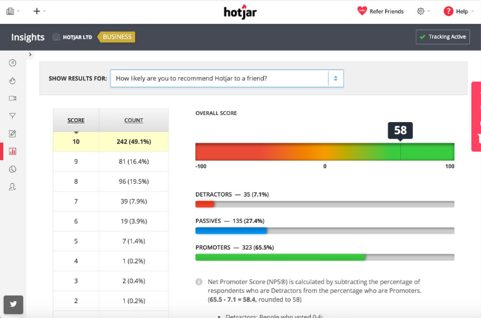Click 'PROMOTERS — 323 (65.5%)' label

coord(235,247)
